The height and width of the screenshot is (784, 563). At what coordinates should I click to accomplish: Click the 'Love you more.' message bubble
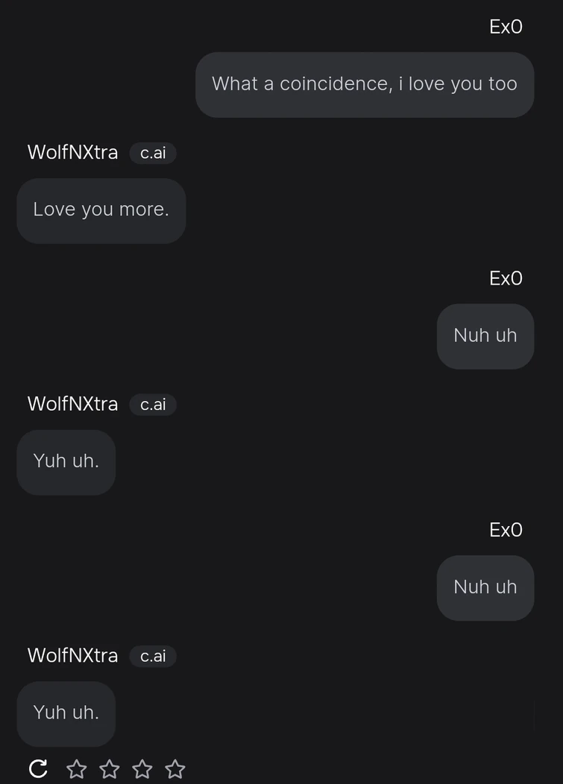pos(101,210)
